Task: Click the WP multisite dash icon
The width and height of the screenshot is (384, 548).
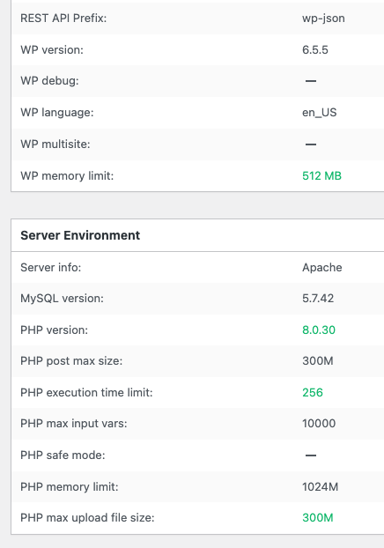Action: 311,144
